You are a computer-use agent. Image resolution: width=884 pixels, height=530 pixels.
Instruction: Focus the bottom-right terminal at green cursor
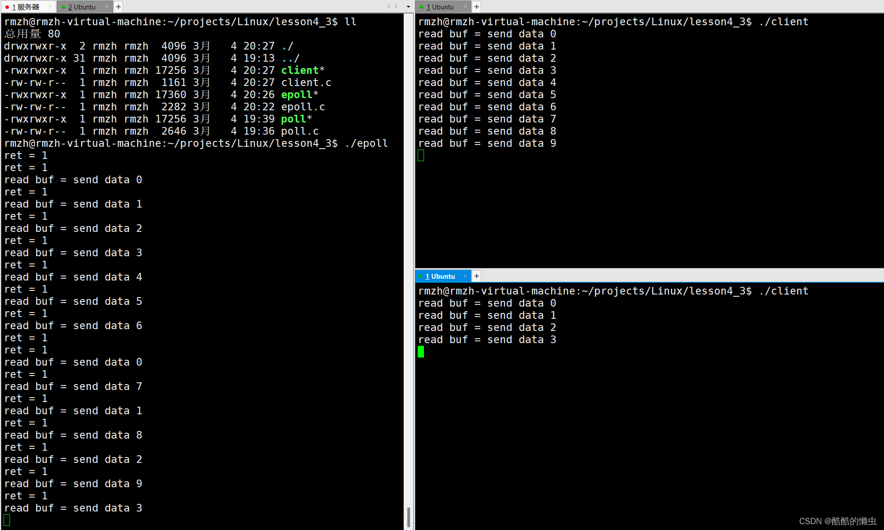pos(421,352)
